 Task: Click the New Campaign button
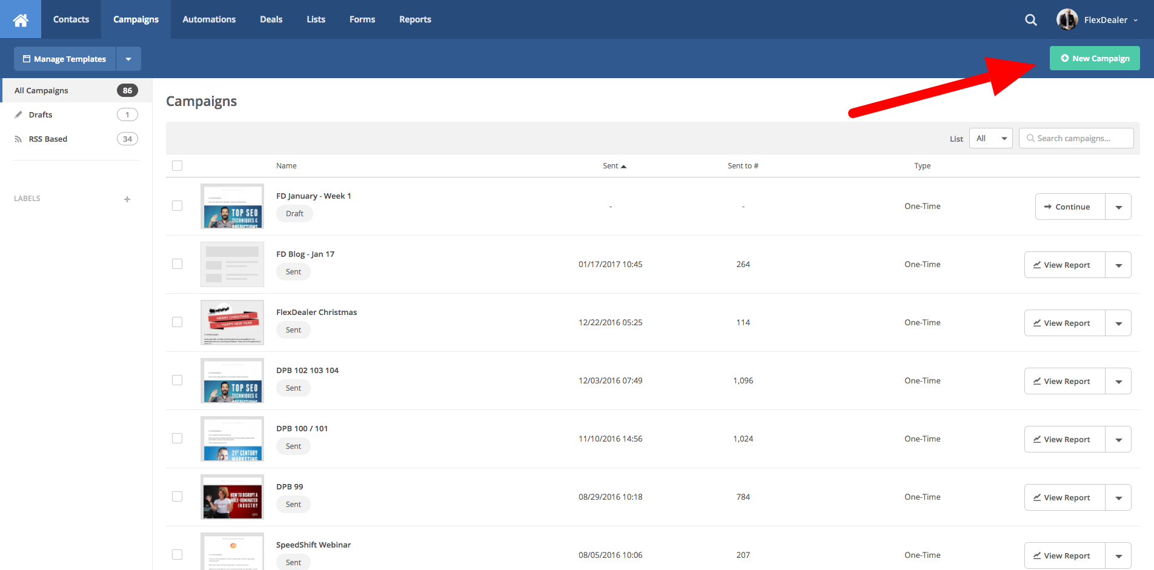[x=1094, y=58]
